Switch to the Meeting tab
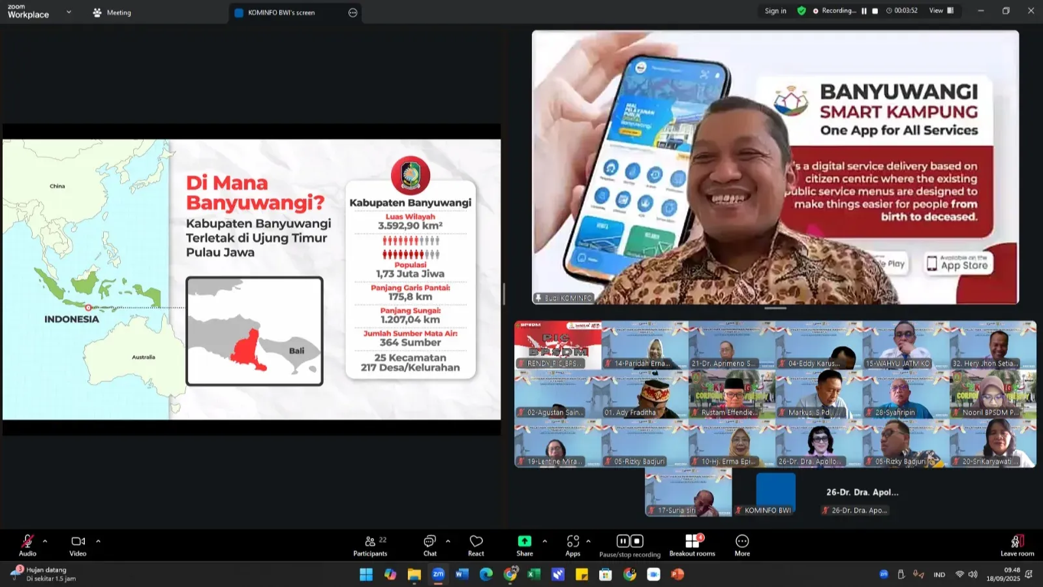The image size is (1043, 587). tap(112, 12)
